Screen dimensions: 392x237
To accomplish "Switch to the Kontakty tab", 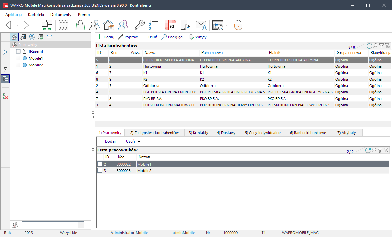I will coord(199,133).
